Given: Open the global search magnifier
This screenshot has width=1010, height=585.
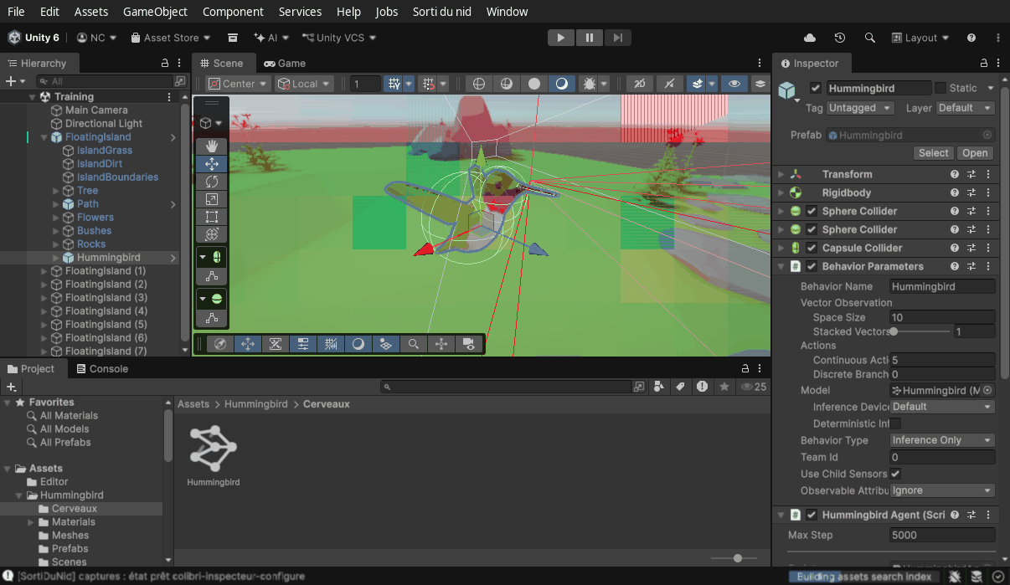Looking at the screenshot, I should [870, 38].
